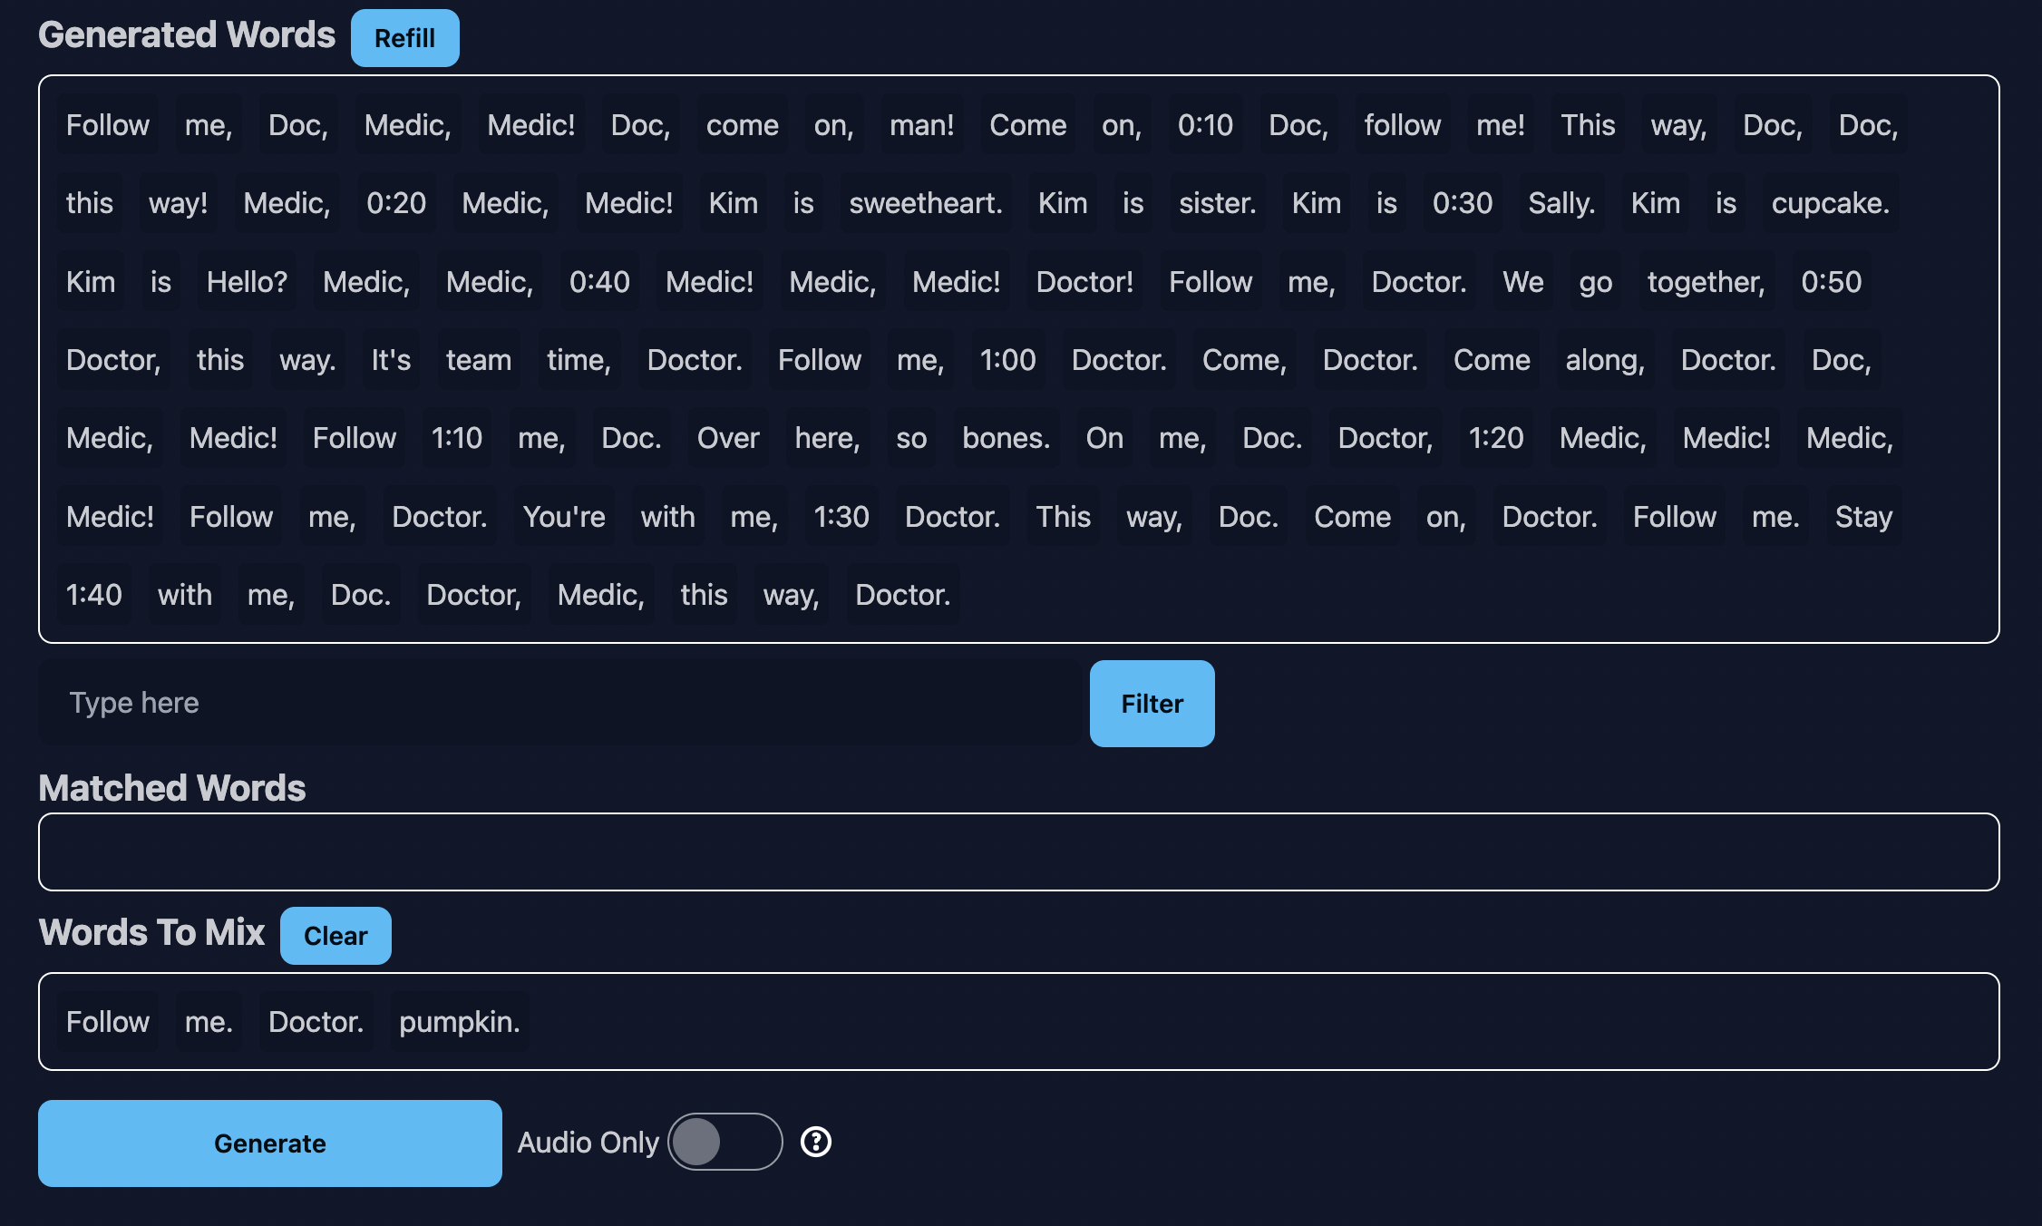Pick the 'bones.' word chip
Image resolution: width=2042 pixels, height=1226 pixels.
point(1006,438)
